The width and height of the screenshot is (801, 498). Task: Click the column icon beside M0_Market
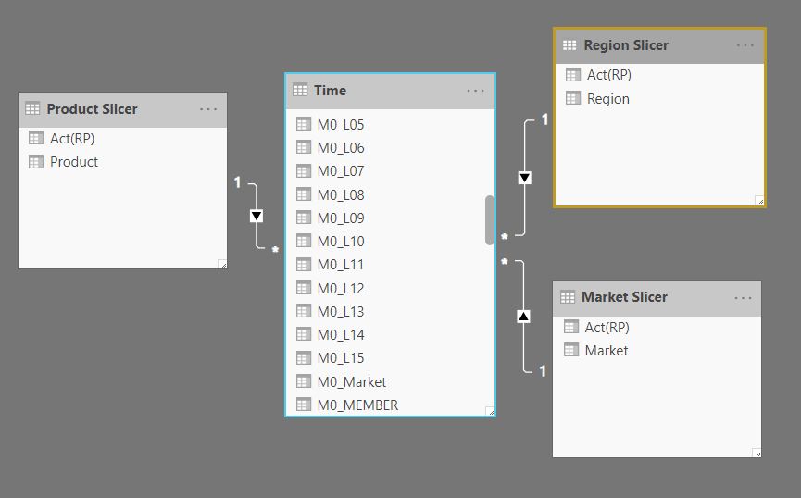click(304, 381)
